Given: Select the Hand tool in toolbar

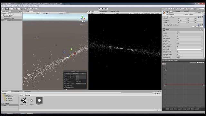Looking at the screenshot, I should tap(4, 9).
